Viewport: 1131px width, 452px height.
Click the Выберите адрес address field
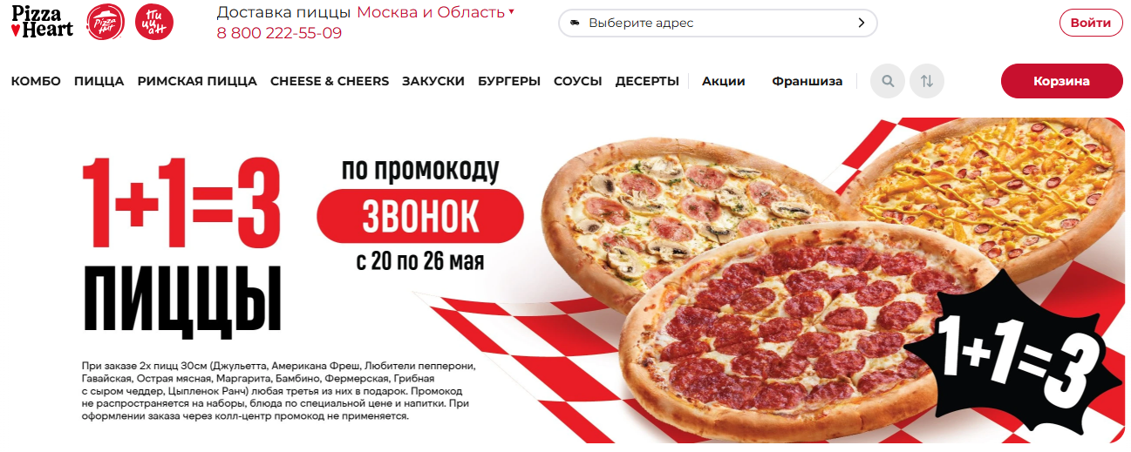tap(718, 23)
